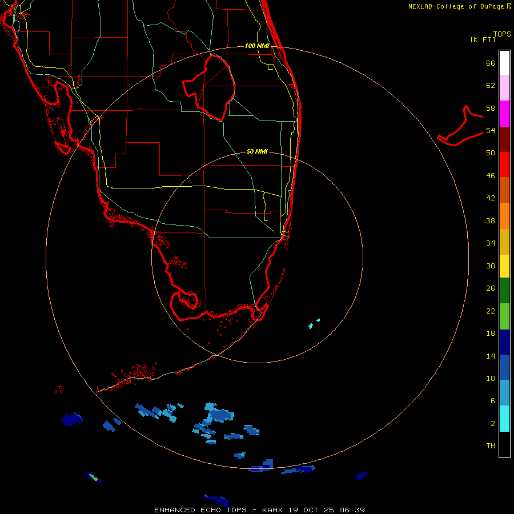Click the legend value 26
Image resolution: width=514 pixels, height=514 pixels.
[491, 288]
